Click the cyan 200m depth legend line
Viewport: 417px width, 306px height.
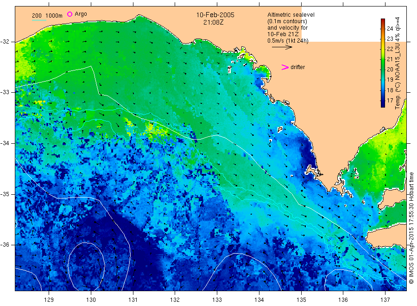point(39,20)
